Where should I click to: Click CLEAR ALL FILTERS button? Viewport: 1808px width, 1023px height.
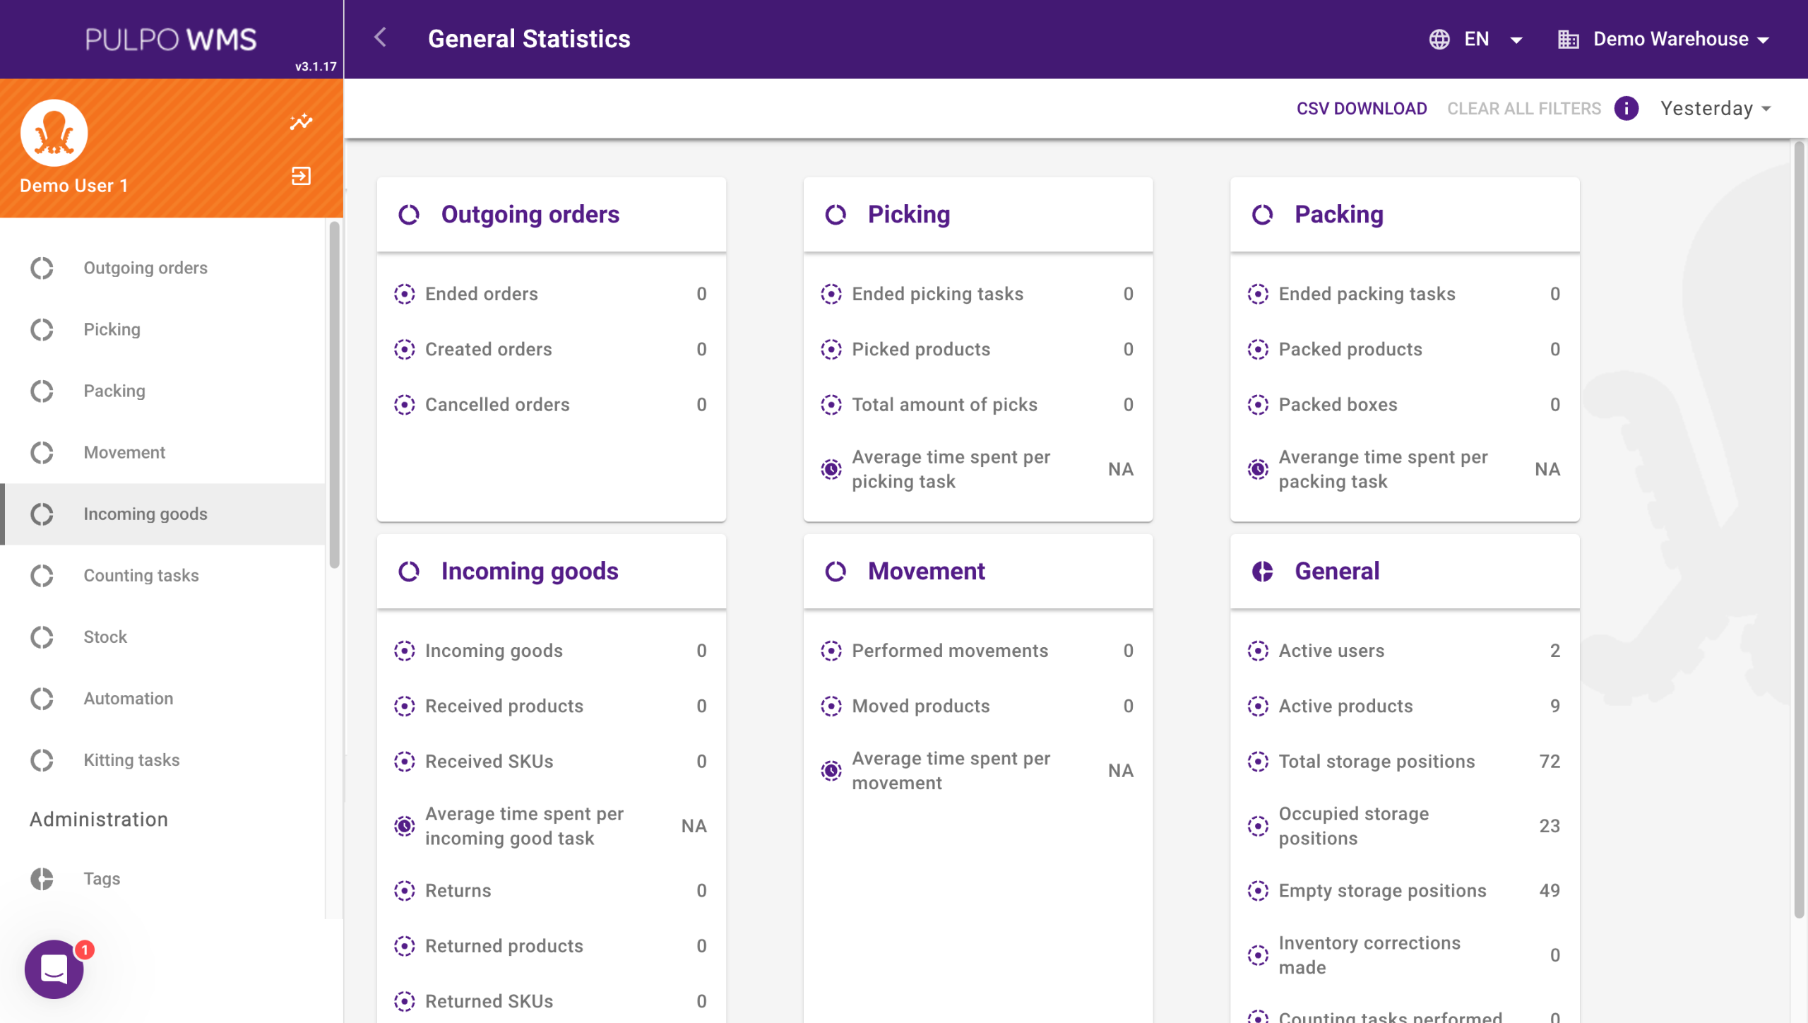coord(1523,109)
